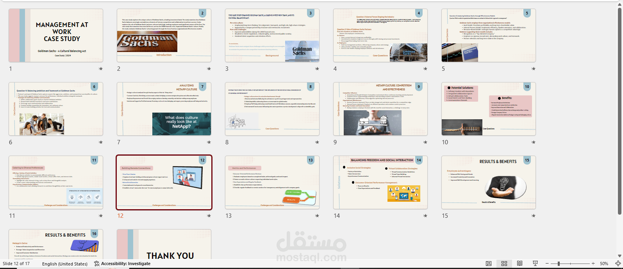Click the English (United States) language indicator
623x269 pixels.
coord(65,264)
